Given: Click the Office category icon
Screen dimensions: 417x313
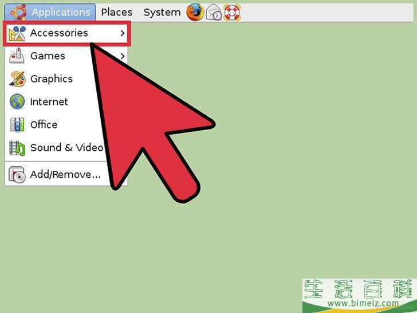Looking at the screenshot, I should click(x=17, y=125).
